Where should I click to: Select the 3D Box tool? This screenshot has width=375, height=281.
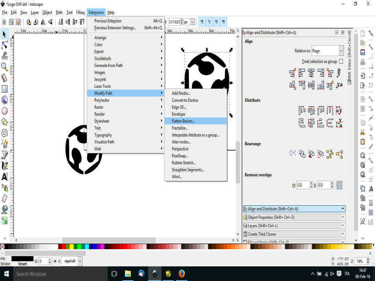click(x=4, y=100)
